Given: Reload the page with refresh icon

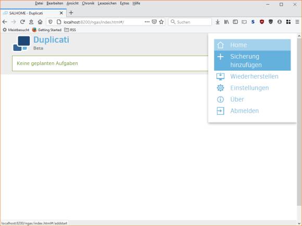Looking at the screenshot, I should click(22, 22).
